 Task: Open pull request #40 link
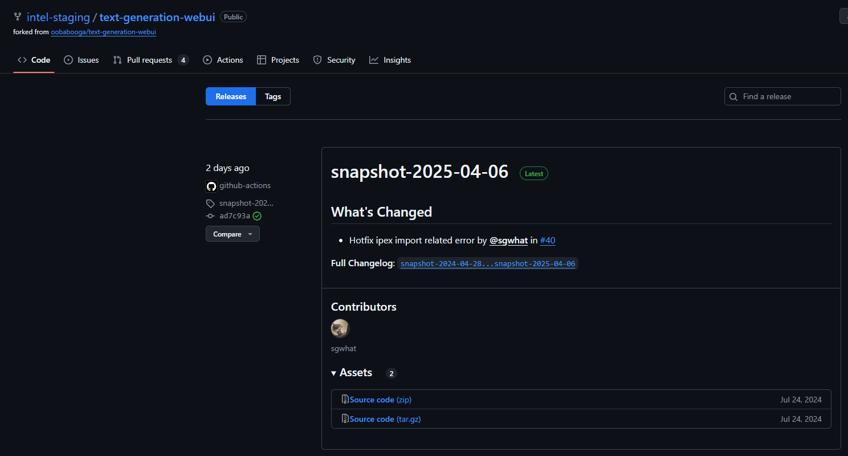click(548, 241)
